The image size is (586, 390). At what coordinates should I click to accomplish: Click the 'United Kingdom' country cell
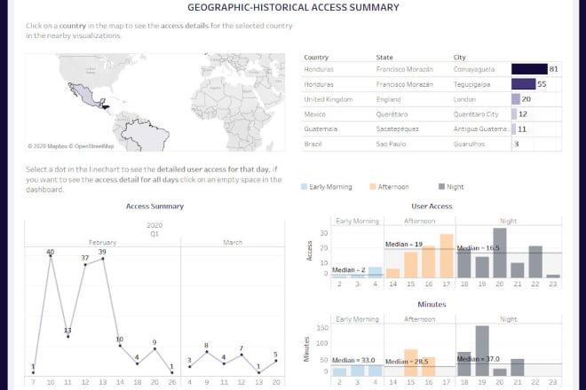coord(329,99)
